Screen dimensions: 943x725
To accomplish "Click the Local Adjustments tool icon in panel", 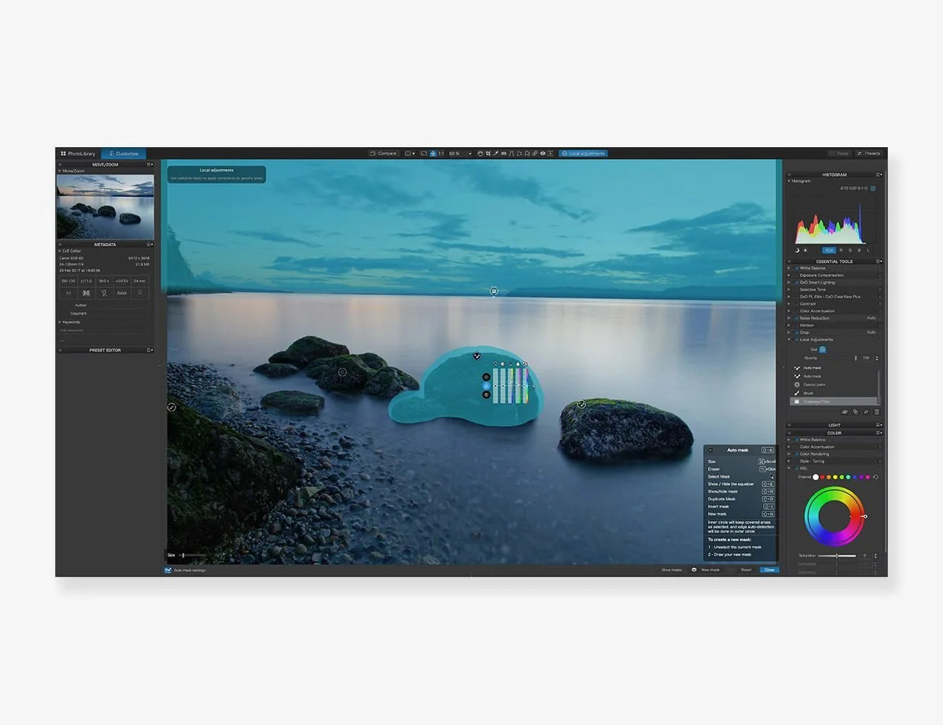I will (x=822, y=349).
